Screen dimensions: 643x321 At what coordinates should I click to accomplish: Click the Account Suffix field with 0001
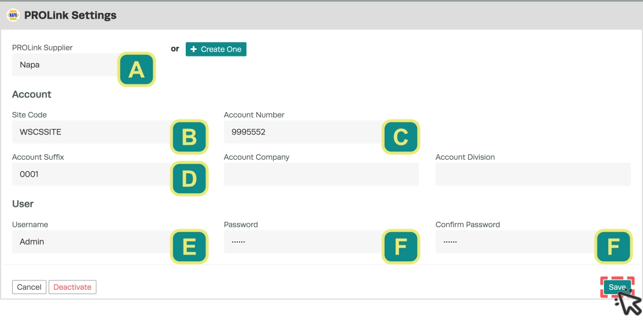pos(109,174)
